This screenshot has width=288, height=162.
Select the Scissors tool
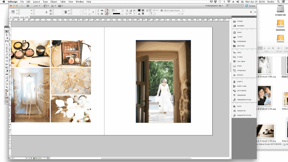(x=7, y=64)
